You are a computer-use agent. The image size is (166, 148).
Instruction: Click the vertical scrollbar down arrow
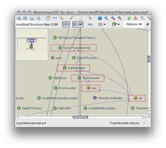point(149,114)
